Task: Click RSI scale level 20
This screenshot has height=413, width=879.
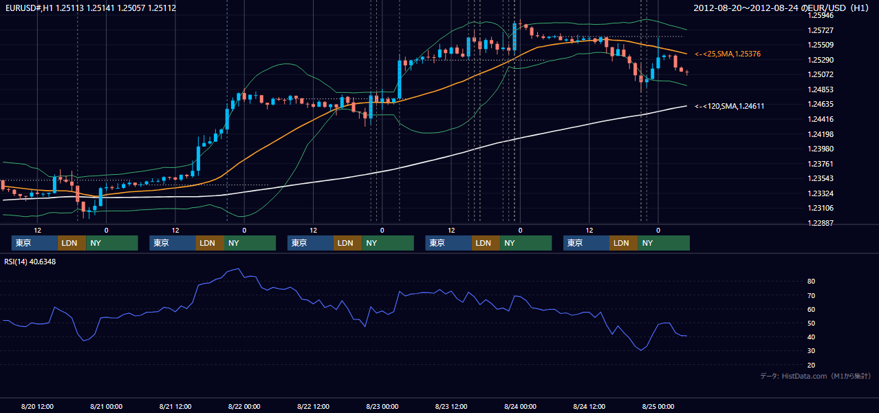Action: [x=812, y=365]
